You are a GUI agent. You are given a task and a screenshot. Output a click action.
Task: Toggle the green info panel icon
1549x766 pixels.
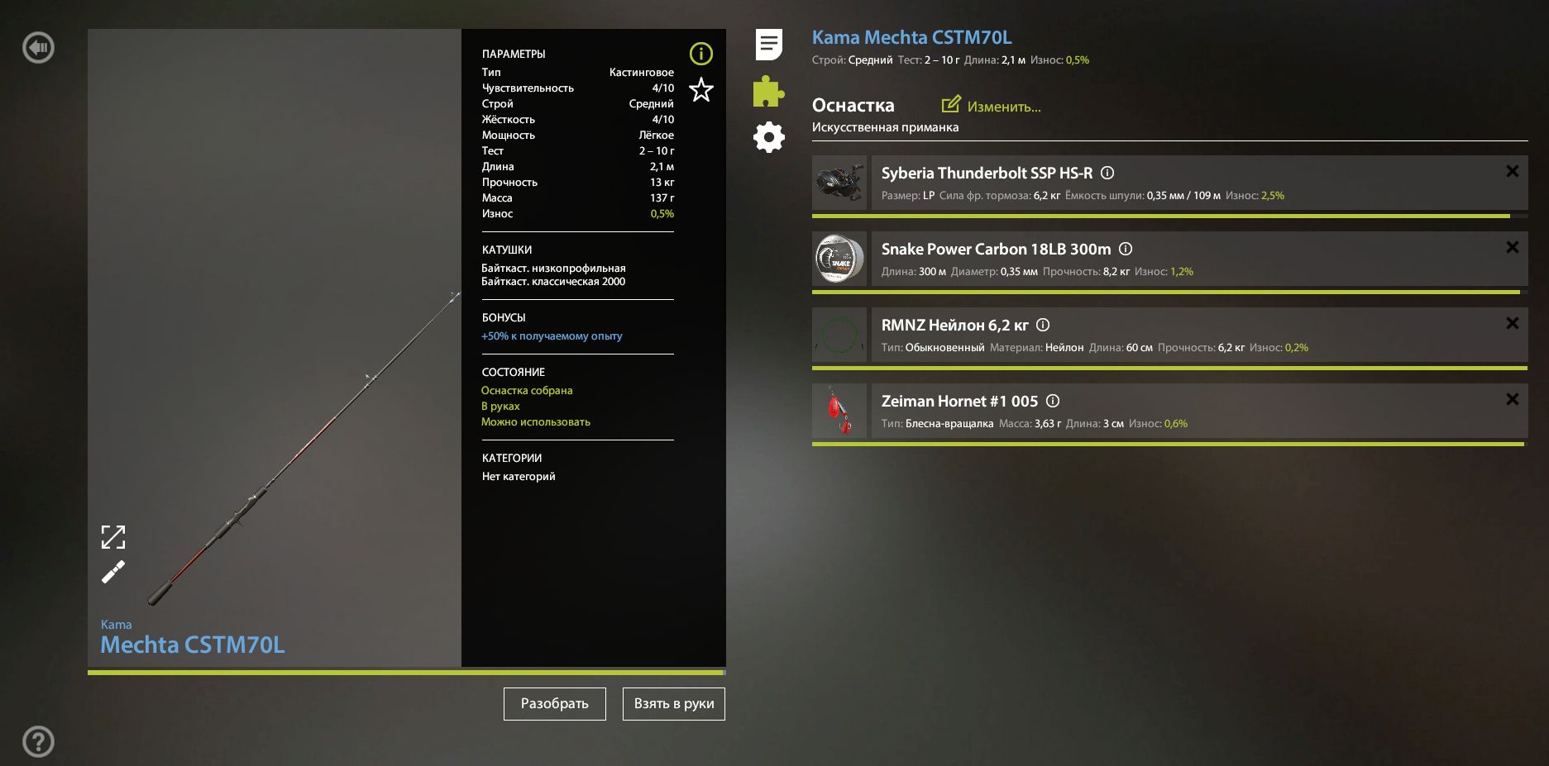click(701, 54)
